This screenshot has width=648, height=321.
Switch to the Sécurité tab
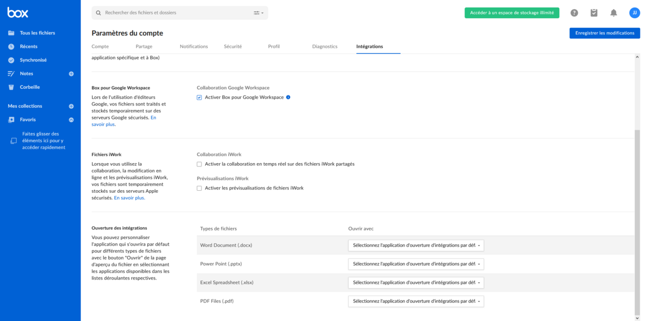(x=233, y=47)
